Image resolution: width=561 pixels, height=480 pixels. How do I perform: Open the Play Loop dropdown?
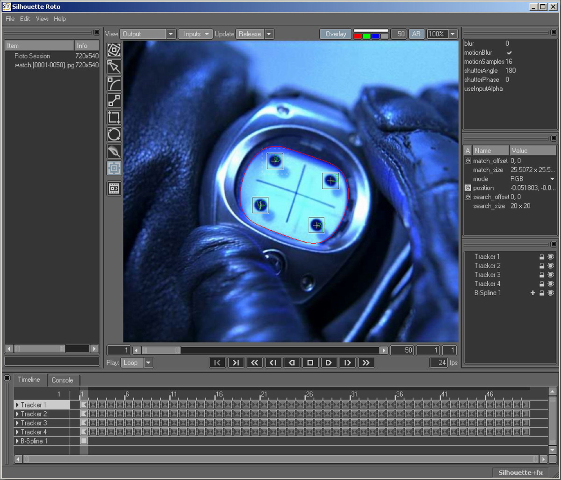137,363
